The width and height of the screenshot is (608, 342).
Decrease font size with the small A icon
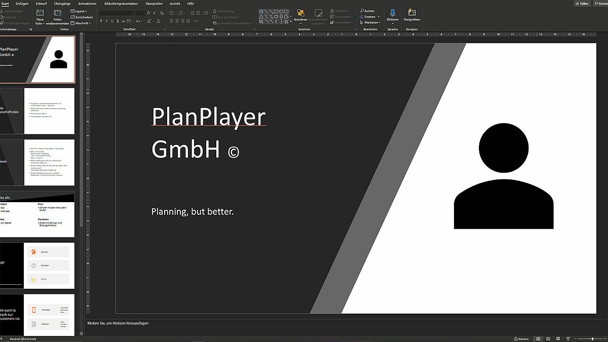click(154, 13)
